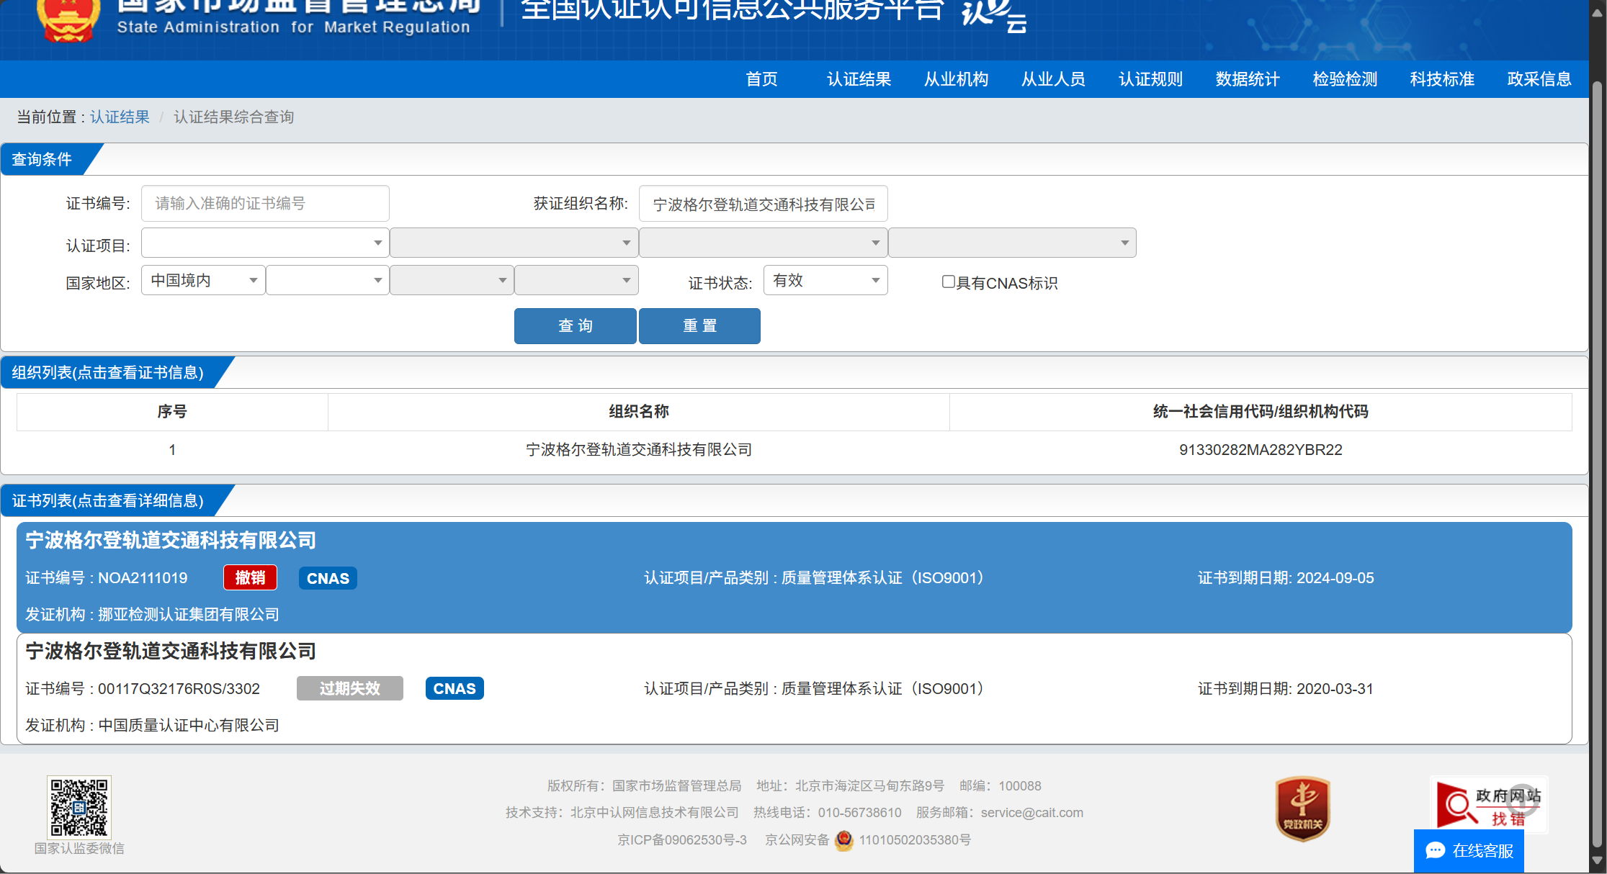Click the 组织名称 column header

click(x=638, y=412)
